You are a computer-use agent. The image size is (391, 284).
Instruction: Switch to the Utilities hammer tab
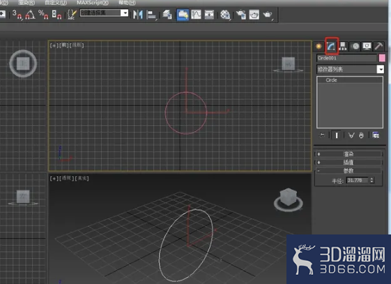pos(378,46)
